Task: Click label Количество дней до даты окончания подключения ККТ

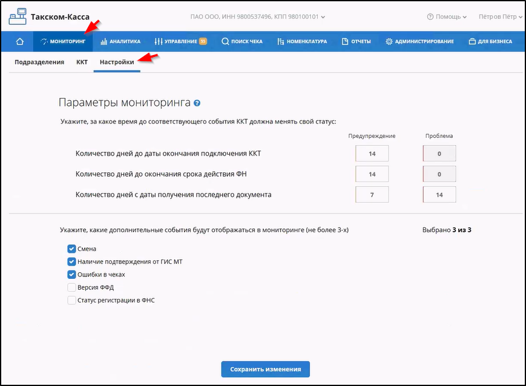Action: [x=168, y=154]
